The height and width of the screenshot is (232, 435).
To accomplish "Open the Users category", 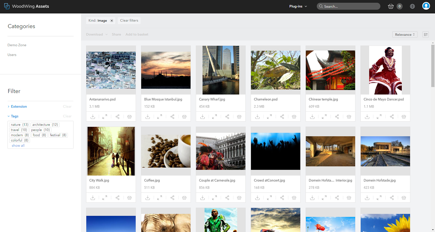I will [x=12, y=55].
